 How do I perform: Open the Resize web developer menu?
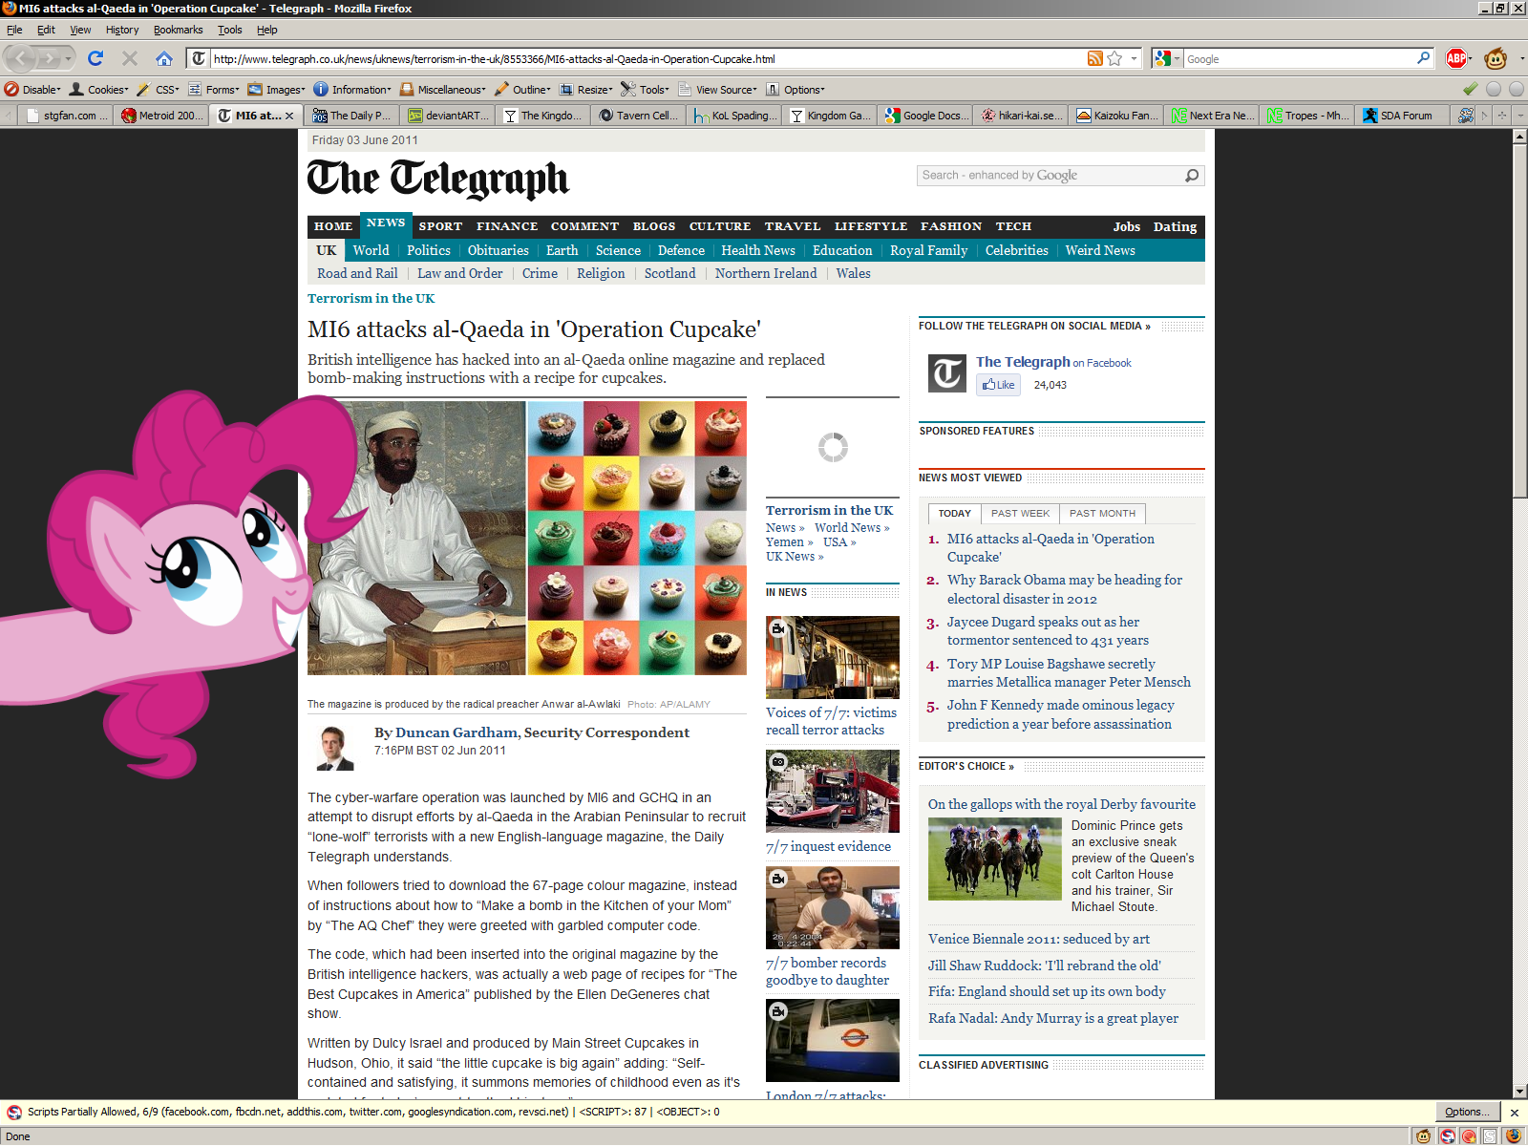[586, 89]
